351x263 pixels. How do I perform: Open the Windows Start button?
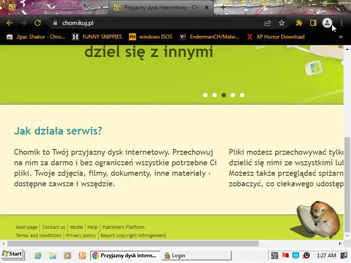(x=12, y=255)
